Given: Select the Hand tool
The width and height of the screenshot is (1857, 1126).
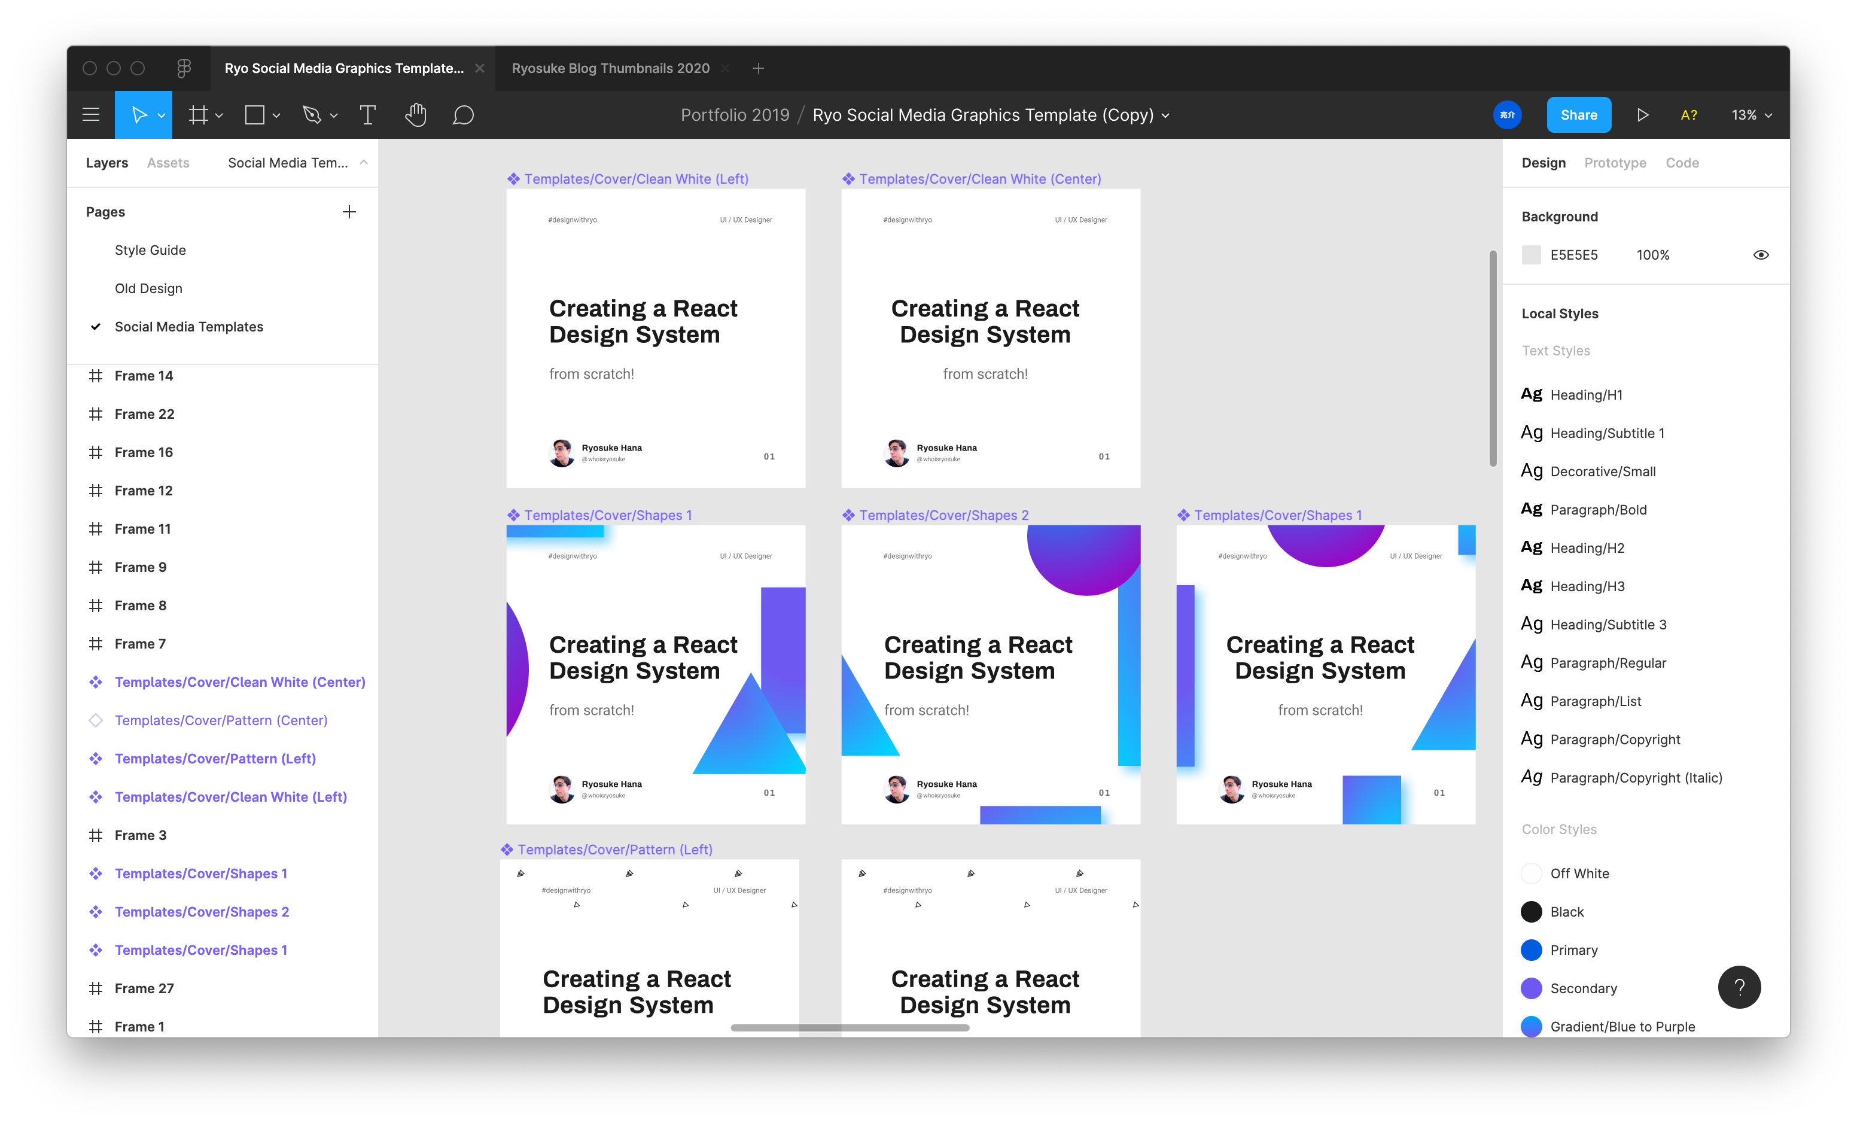Looking at the screenshot, I should tap(415, 114).
